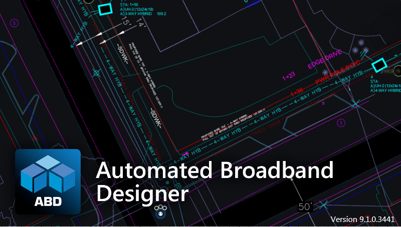The image size is (401, 227).
Task: Click the small paw-shaped symbol at bottom center
Action: (160, 210)
